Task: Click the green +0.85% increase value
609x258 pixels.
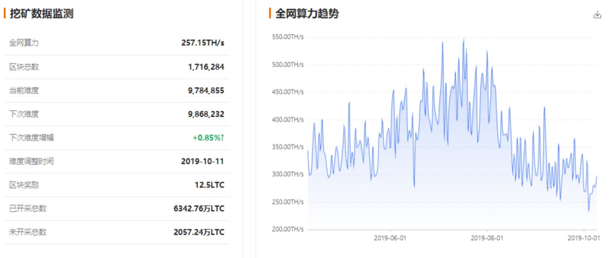Action: 208,137
